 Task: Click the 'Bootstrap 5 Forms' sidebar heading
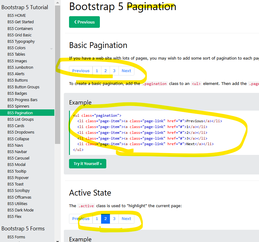point(23,229)
